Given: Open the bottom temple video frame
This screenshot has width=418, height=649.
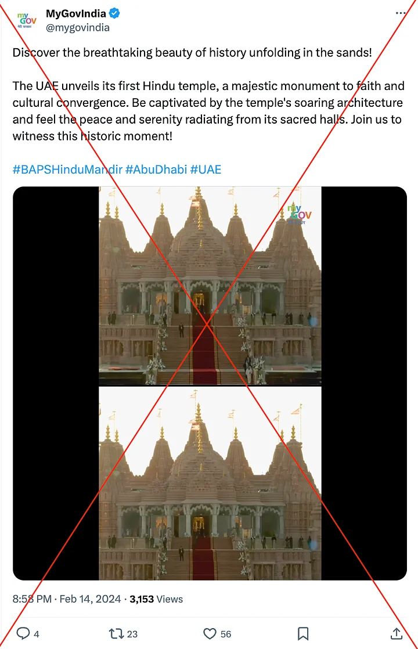Looking at the screenshot, I should tap(210, 484).
